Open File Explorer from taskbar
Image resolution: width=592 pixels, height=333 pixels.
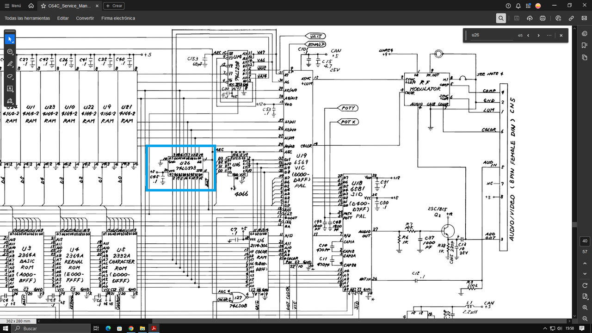coord(143,328)
